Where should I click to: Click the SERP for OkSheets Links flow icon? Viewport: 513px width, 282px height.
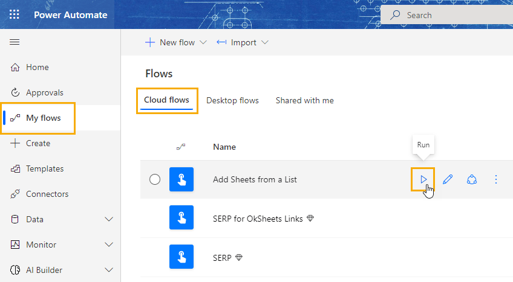click(x=181, y=217)
